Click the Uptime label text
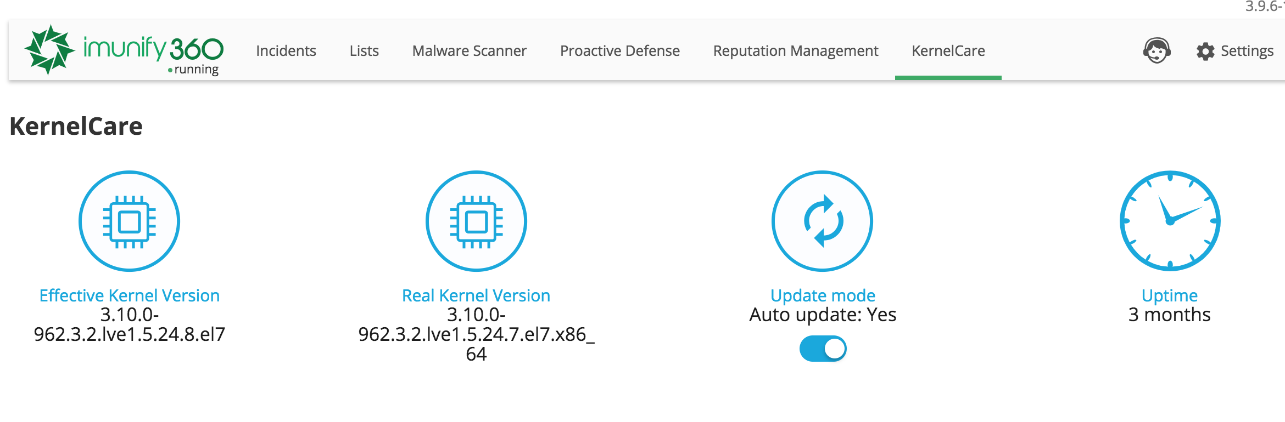The image size is (1285, 422). pos(1170,295)
